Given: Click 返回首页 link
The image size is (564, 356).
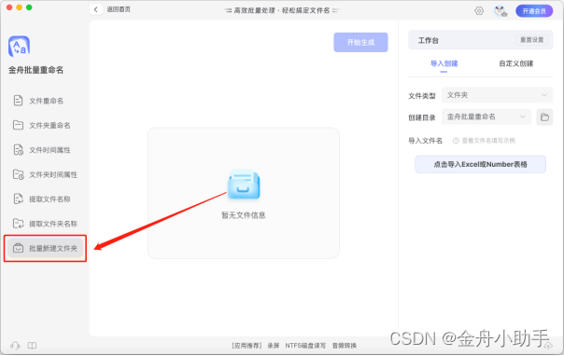Looking at the screenshot, I should [119, 9].
